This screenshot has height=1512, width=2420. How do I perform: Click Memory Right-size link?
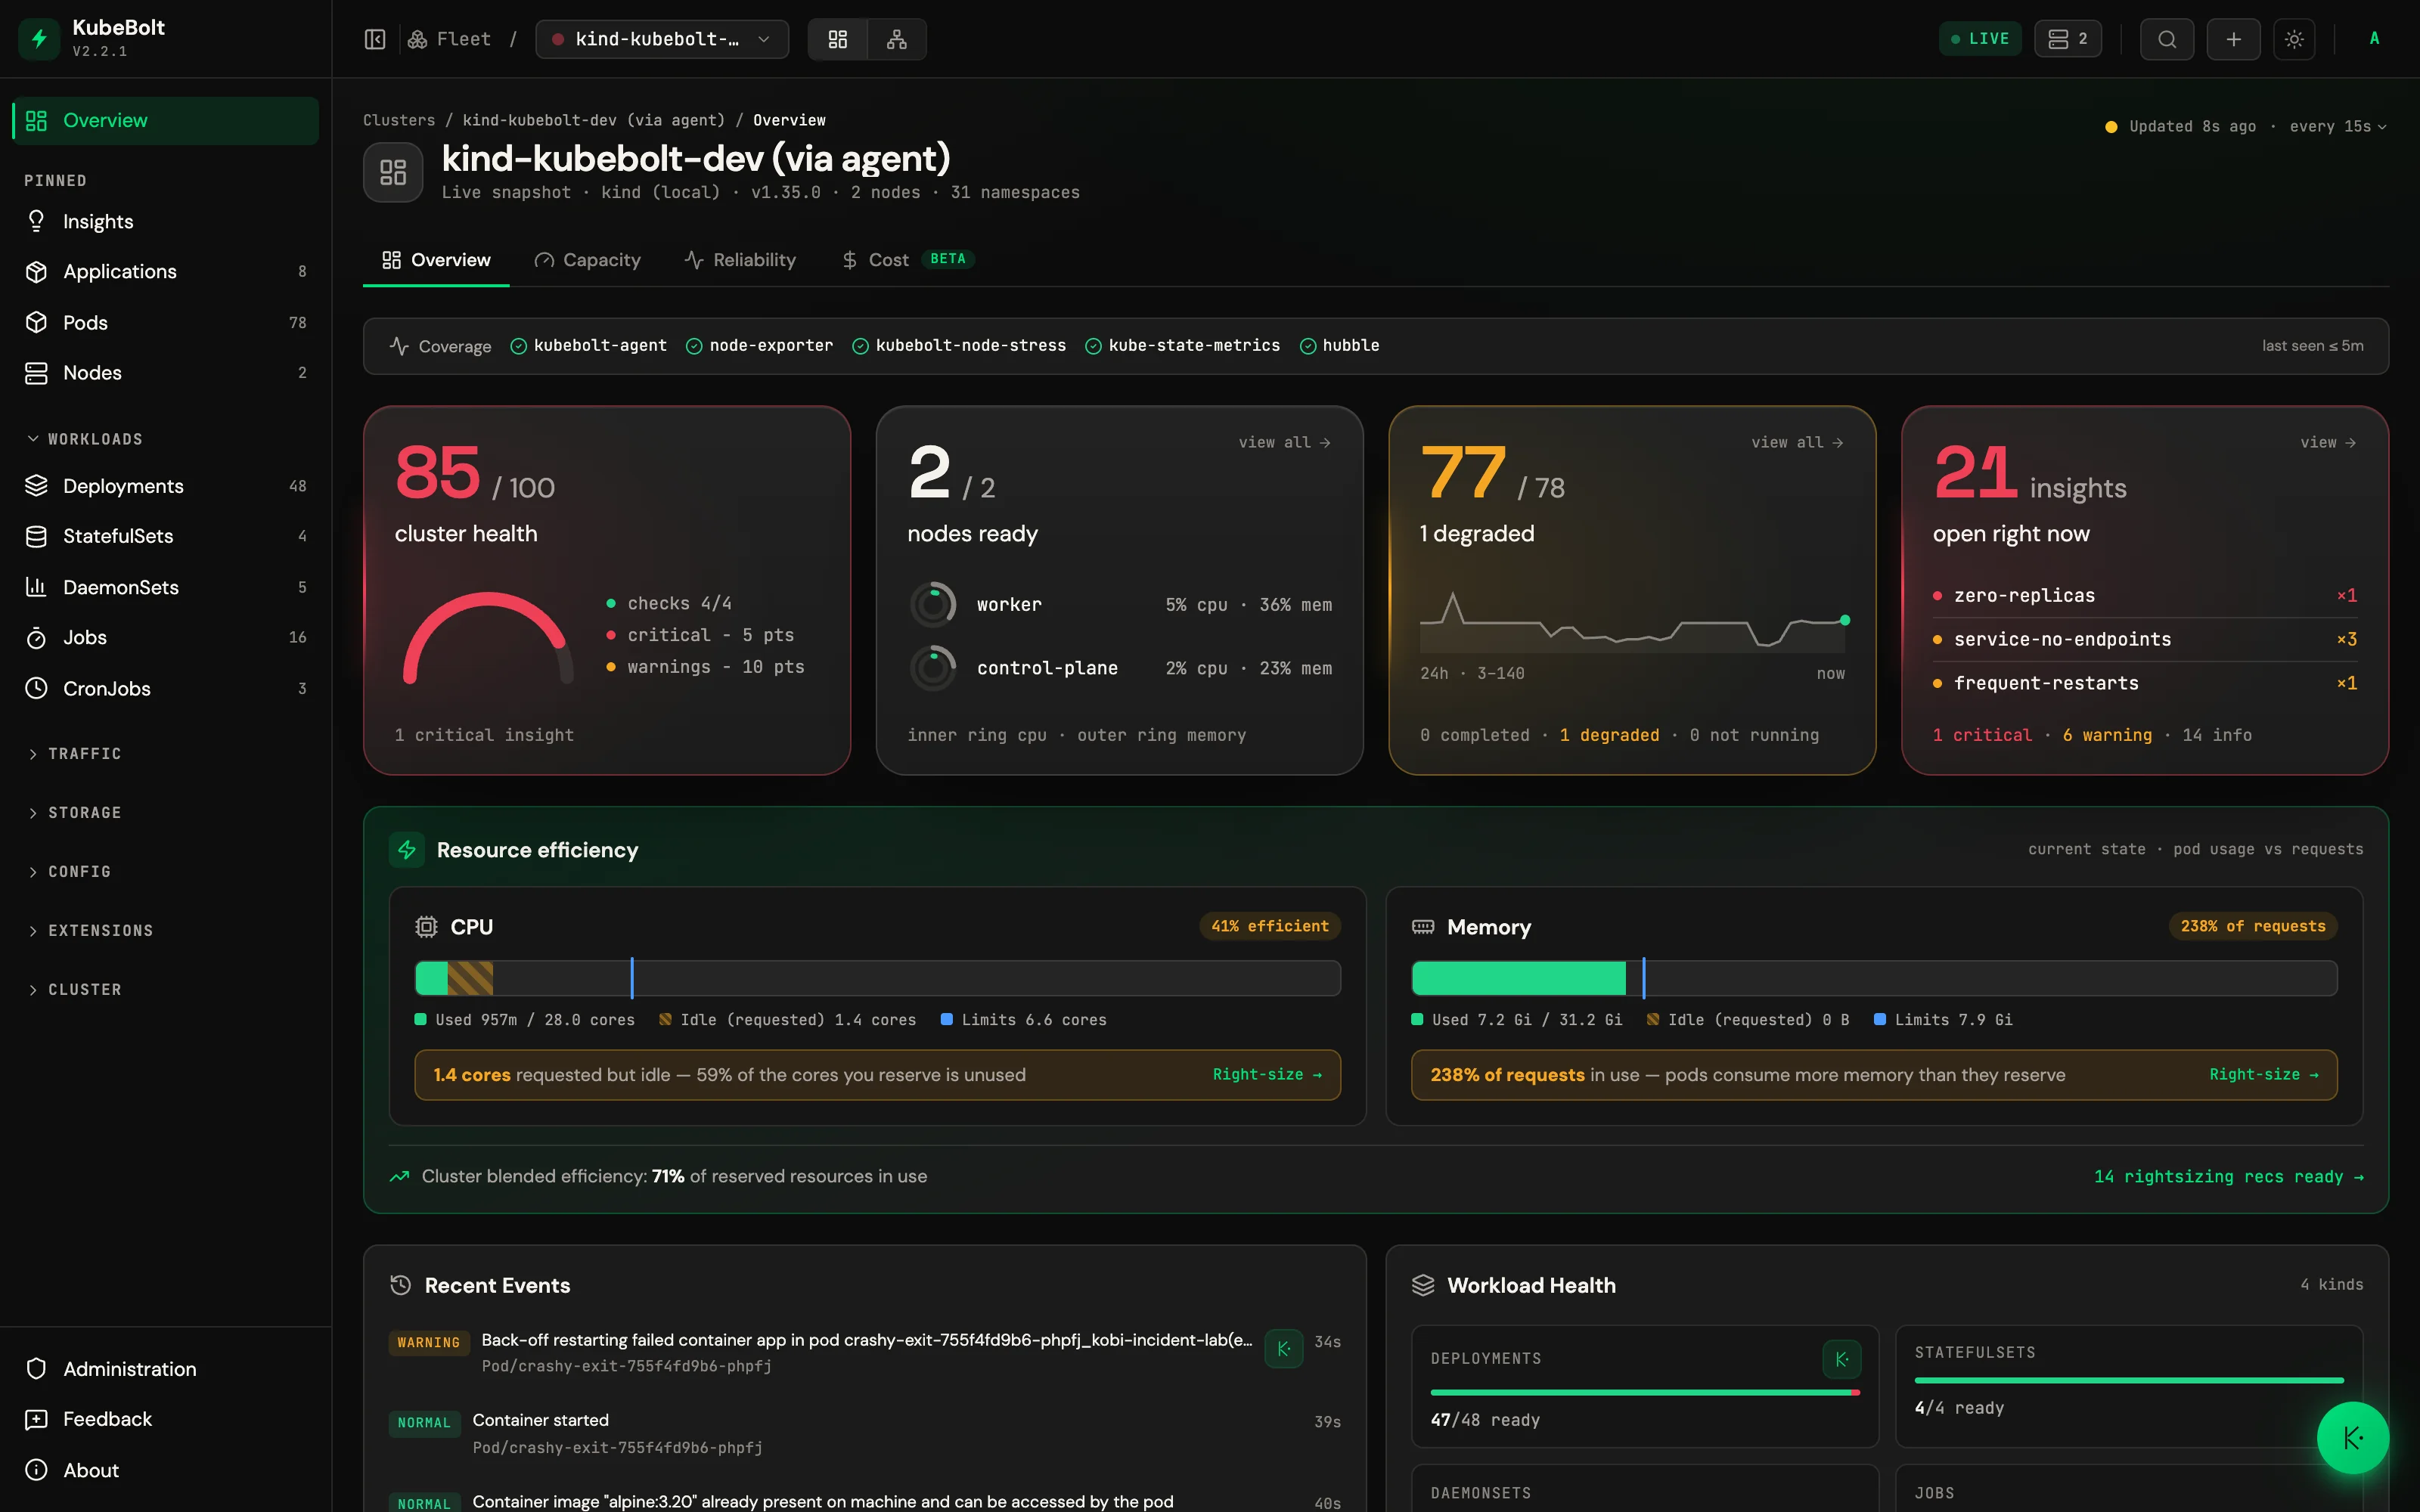coord(2264,1074)
